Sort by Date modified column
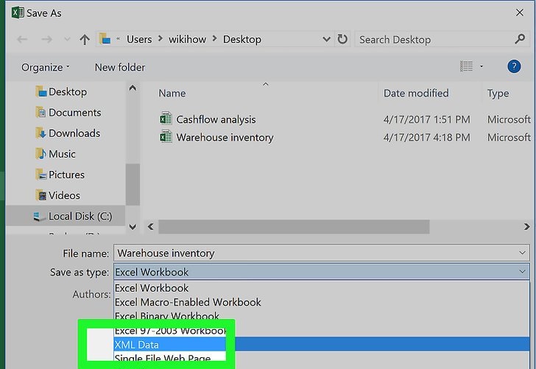This screenshot has height=369, width=536. pyautogui.click(x=416, y=93)
